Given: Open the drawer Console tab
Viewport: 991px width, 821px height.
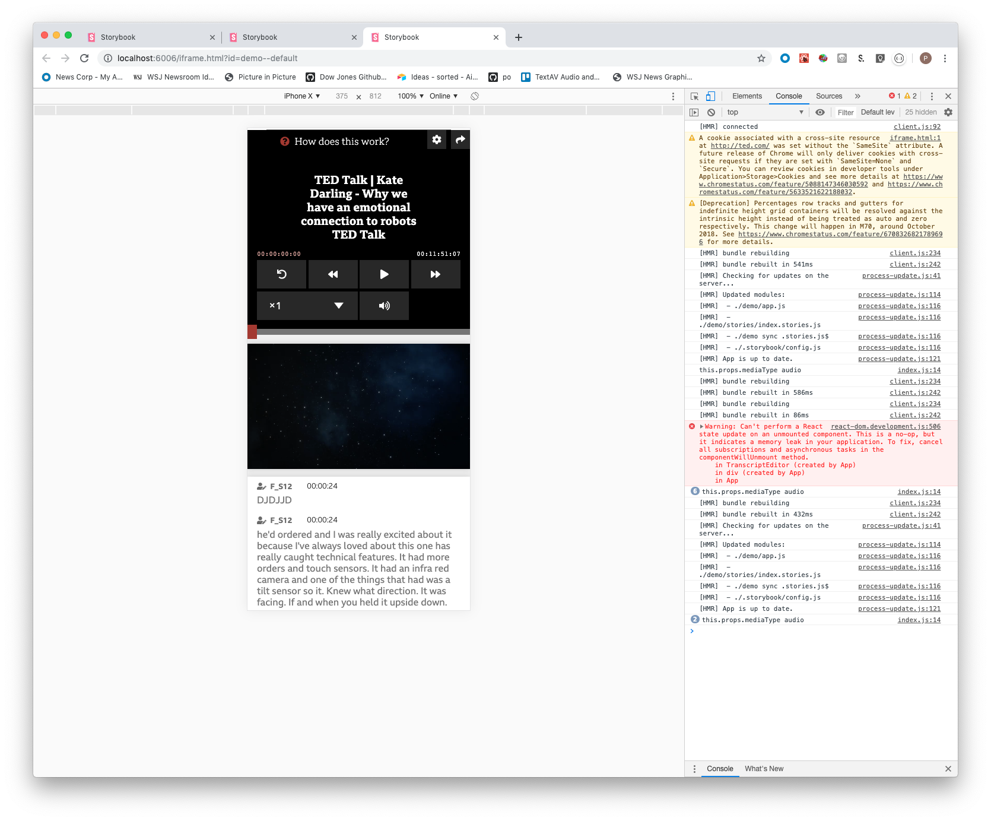Looking at the screenshot, I should 720,769.
